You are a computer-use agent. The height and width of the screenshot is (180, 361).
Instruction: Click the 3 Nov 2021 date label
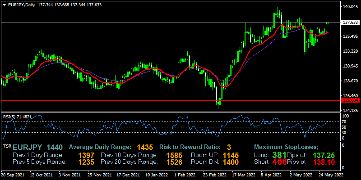(x=70, y=175)
